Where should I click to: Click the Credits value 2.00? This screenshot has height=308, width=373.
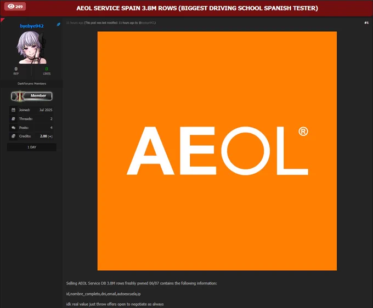coord(43,136)
